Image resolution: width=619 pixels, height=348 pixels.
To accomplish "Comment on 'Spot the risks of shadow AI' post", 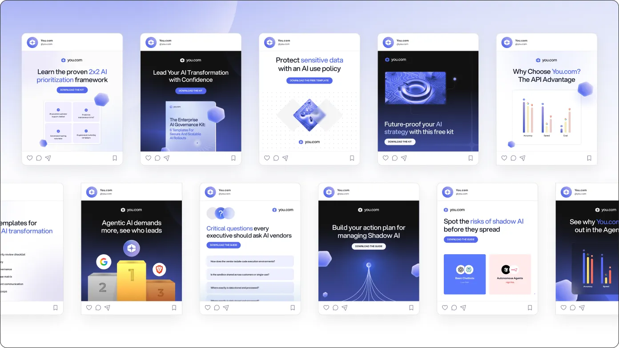I will tap(454, 308).
